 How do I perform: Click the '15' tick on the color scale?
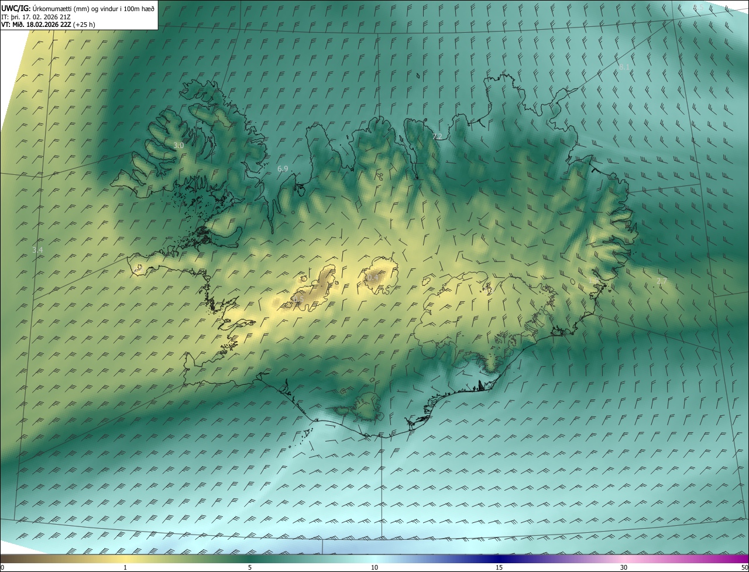click(499, 567)
